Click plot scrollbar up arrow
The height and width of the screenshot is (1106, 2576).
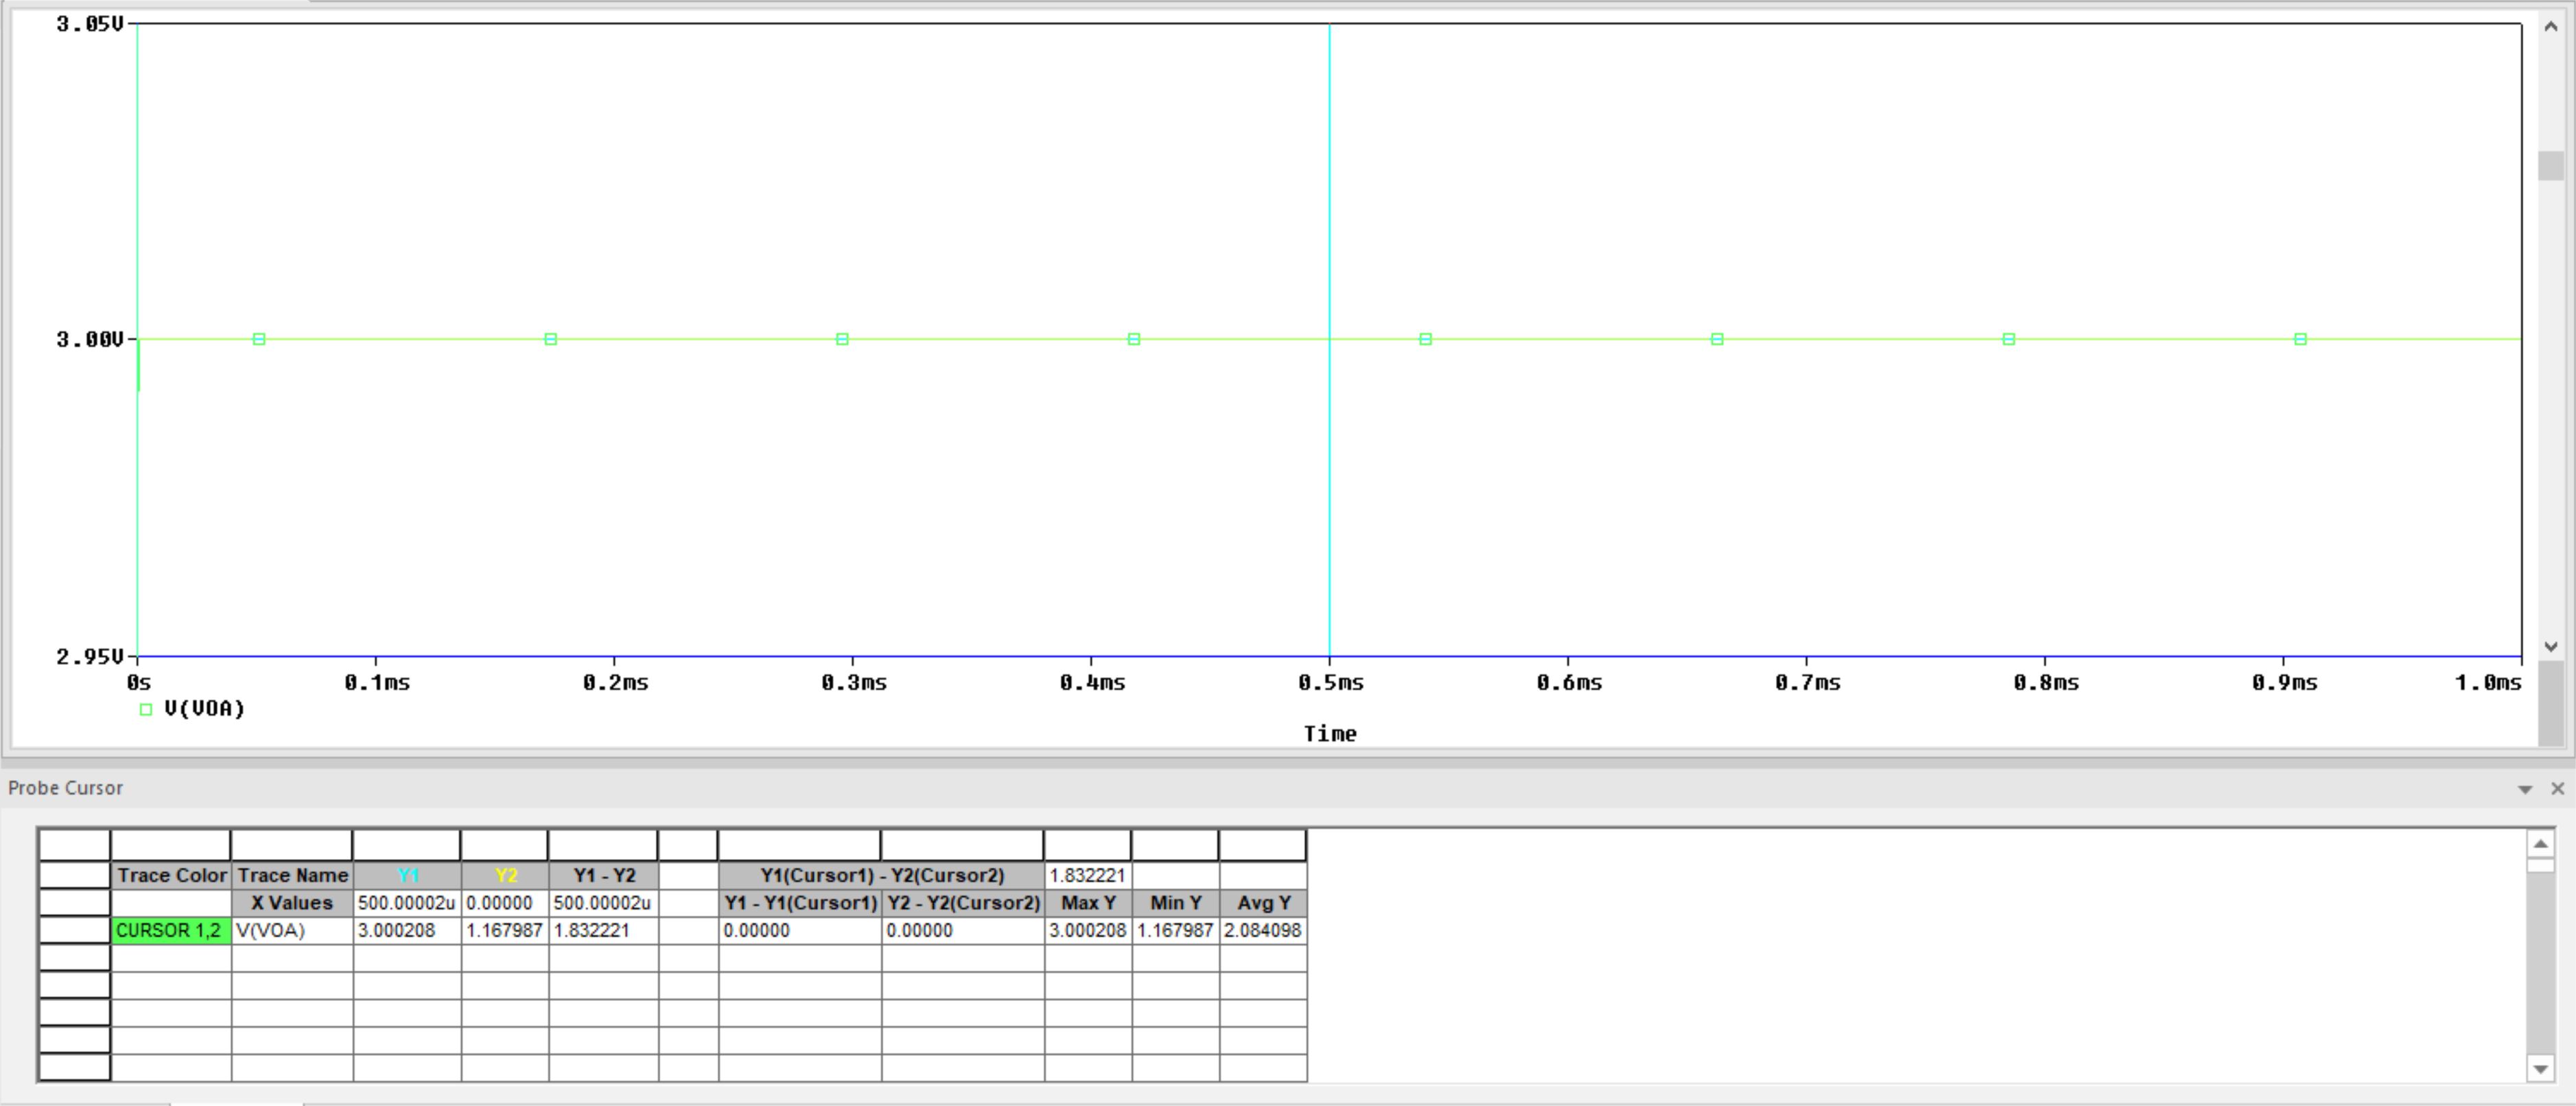click(2550, 28)
